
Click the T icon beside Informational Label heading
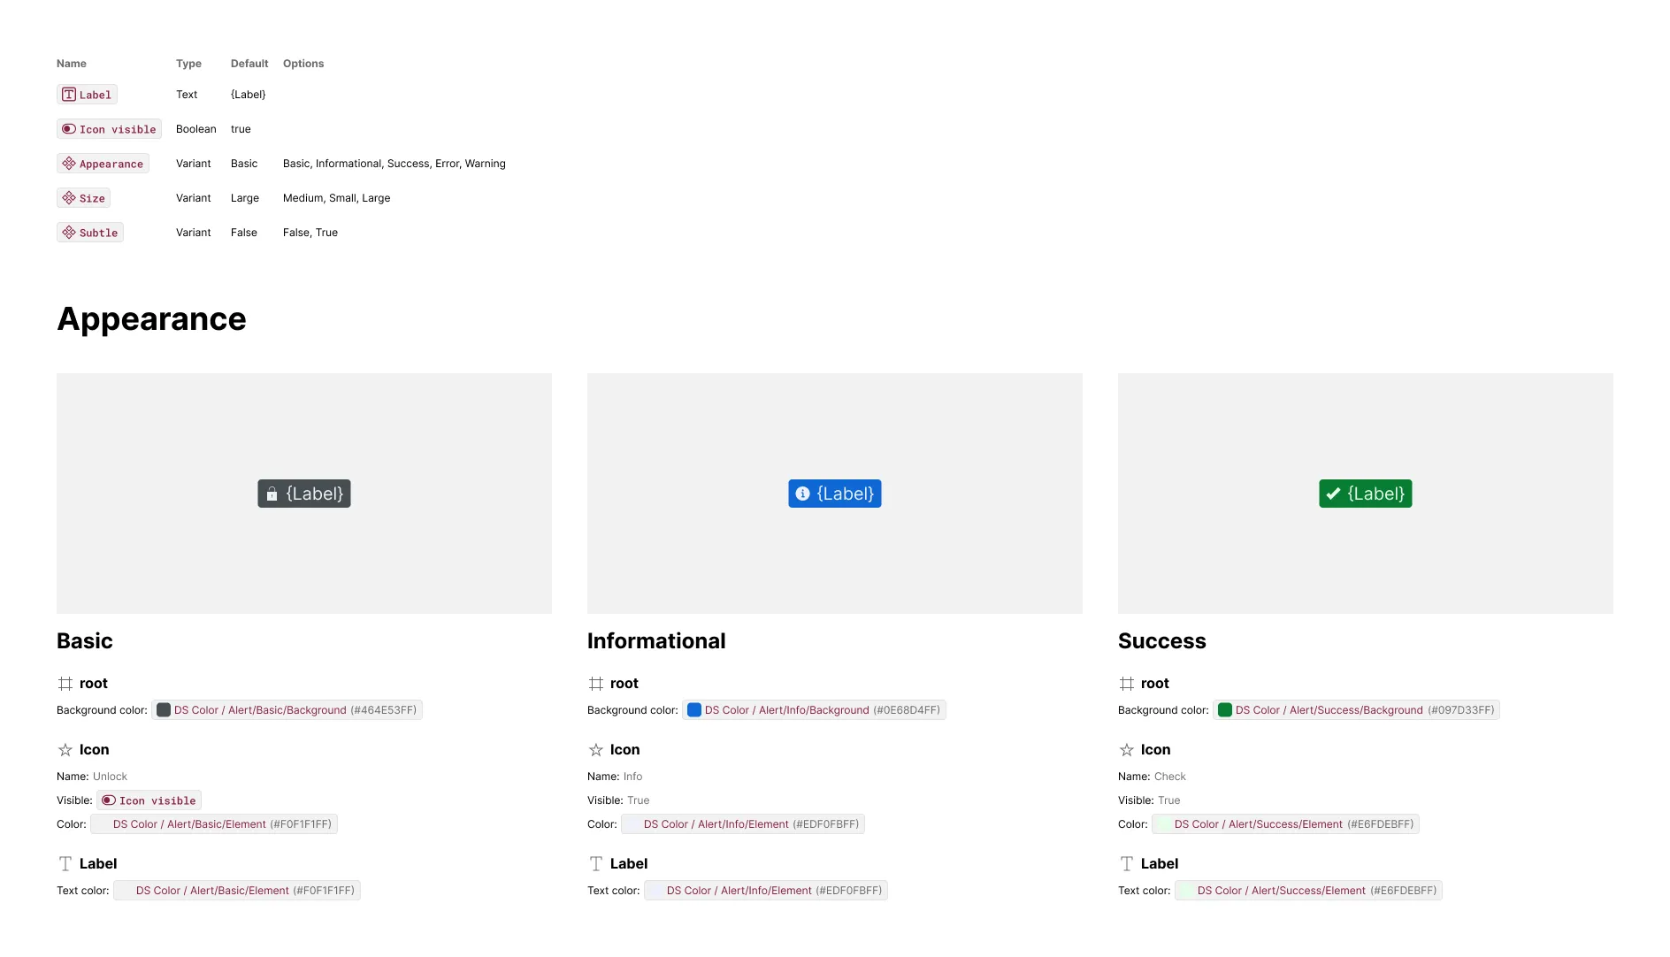pyautogui.click(x=596, y=864)
